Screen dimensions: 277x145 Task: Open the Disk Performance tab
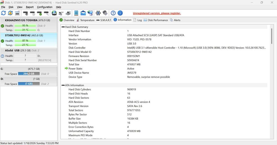coord(156,20)
